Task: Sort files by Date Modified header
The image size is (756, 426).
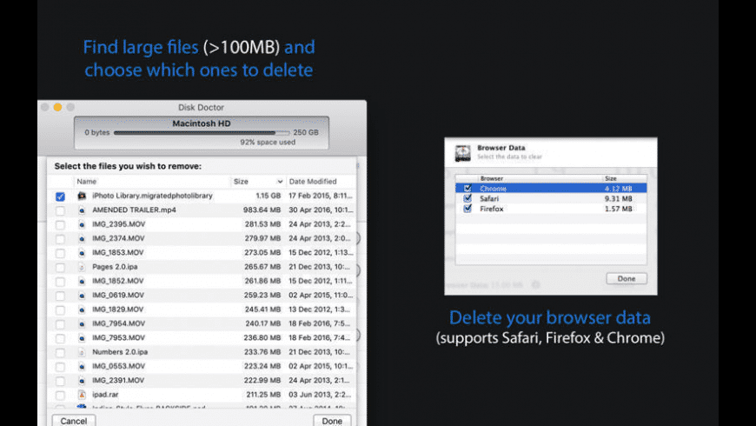Action: tap(313, 182)
